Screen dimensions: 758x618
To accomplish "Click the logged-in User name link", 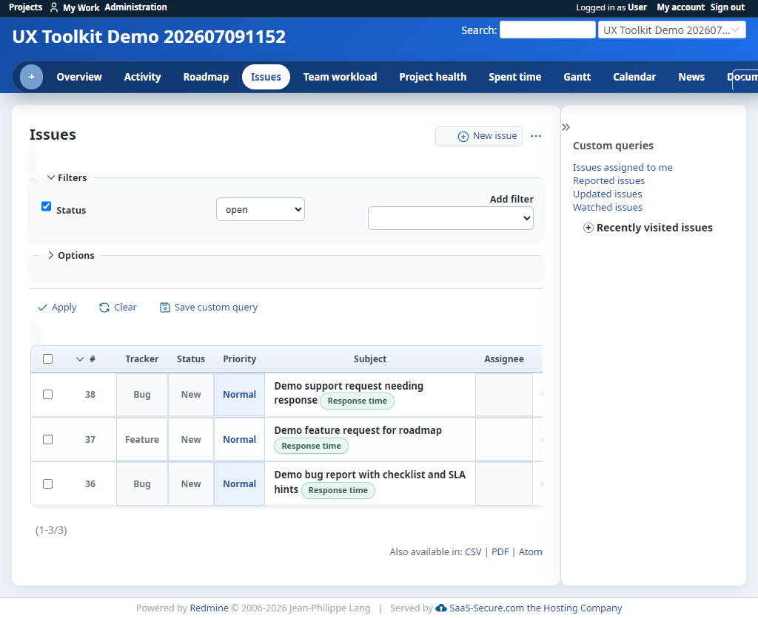I will pos(637,7).
